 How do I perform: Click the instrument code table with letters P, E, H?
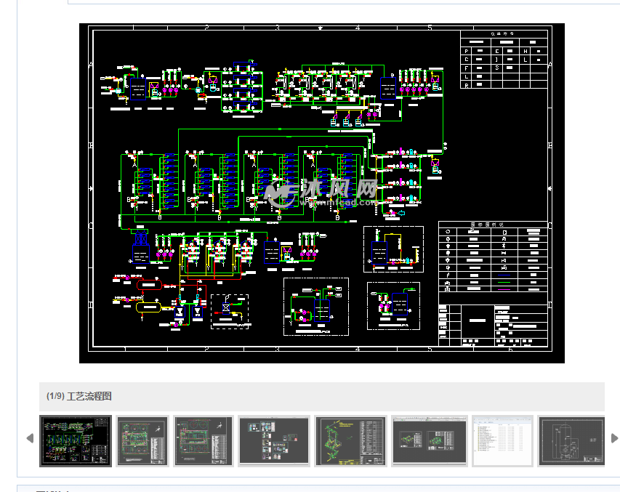pos(504,60)
